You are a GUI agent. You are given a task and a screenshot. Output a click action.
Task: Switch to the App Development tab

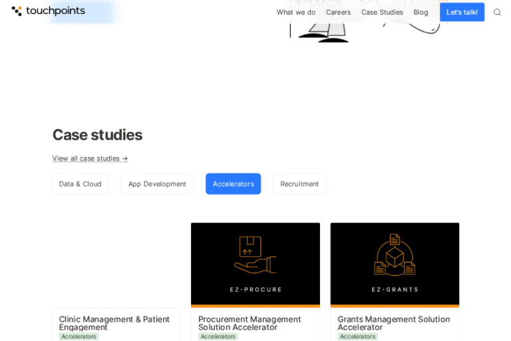click(x=157, y=184)
